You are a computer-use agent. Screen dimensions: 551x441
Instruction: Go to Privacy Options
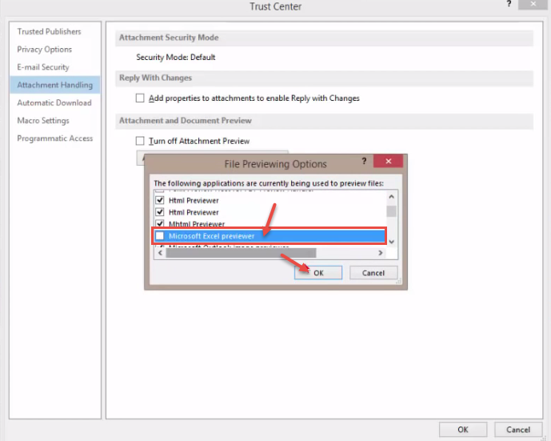pyautogui.click(x=44, y=50)
